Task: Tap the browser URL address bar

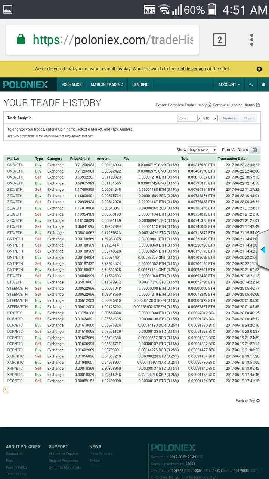Action: [102, 40]
